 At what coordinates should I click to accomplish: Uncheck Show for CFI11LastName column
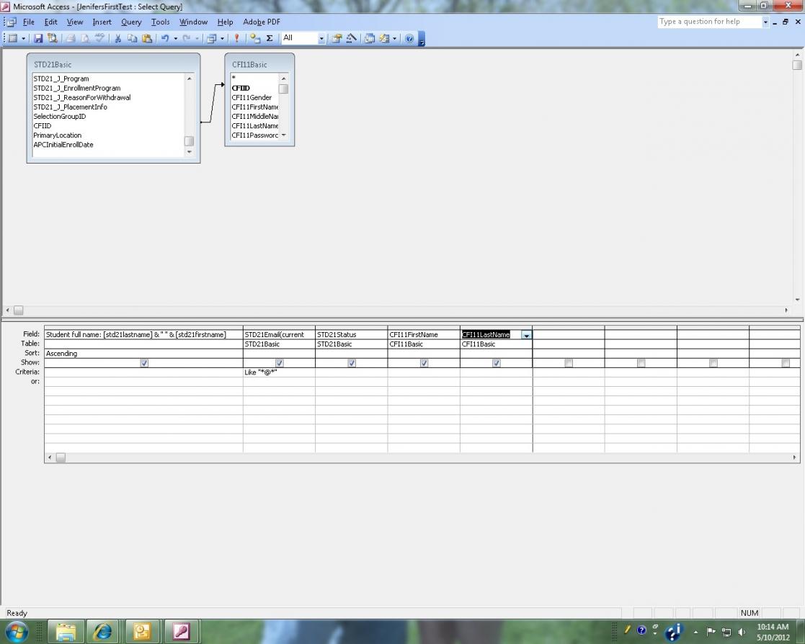point(497,363)
